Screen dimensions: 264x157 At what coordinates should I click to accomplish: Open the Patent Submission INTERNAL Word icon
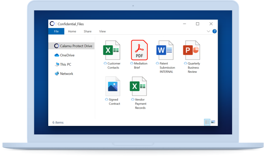pyautogui.click(x=165, y=50)
